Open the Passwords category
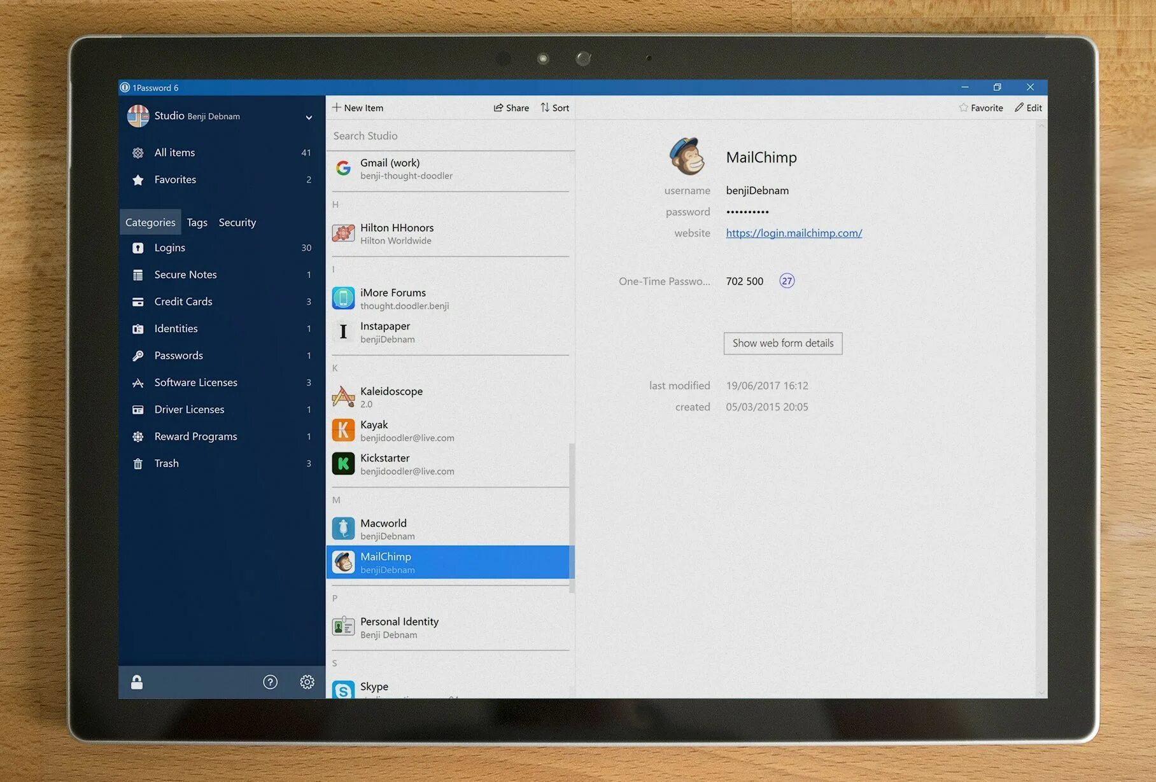The height and width of the screenshot is (782, 1156). coord(222,355)
